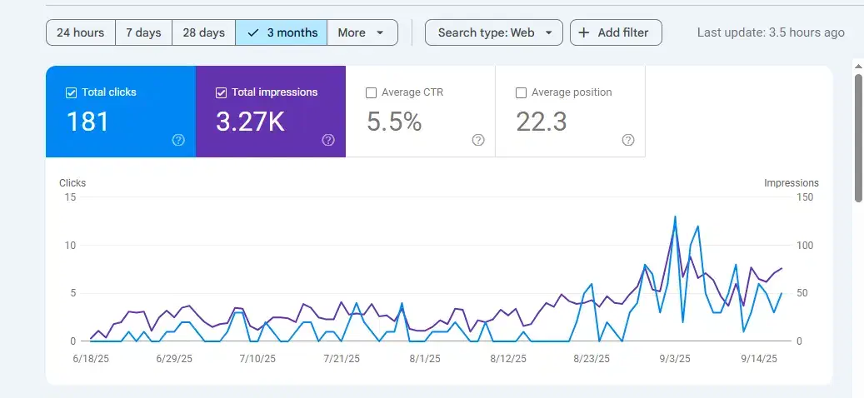864x398 pixels.
Task: Uncheck the Total clicks checkbox
Action: 71,92
